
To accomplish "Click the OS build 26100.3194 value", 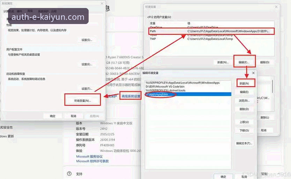I will pos(107,140).
